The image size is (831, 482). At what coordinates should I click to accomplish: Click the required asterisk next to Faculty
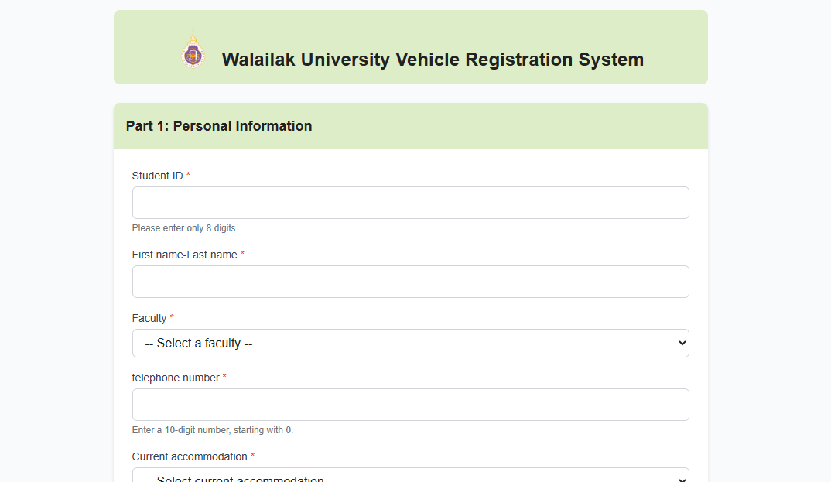pos(172,318)
